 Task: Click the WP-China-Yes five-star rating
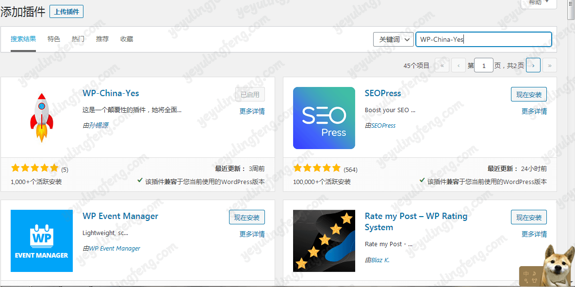(x=35, y=169)
